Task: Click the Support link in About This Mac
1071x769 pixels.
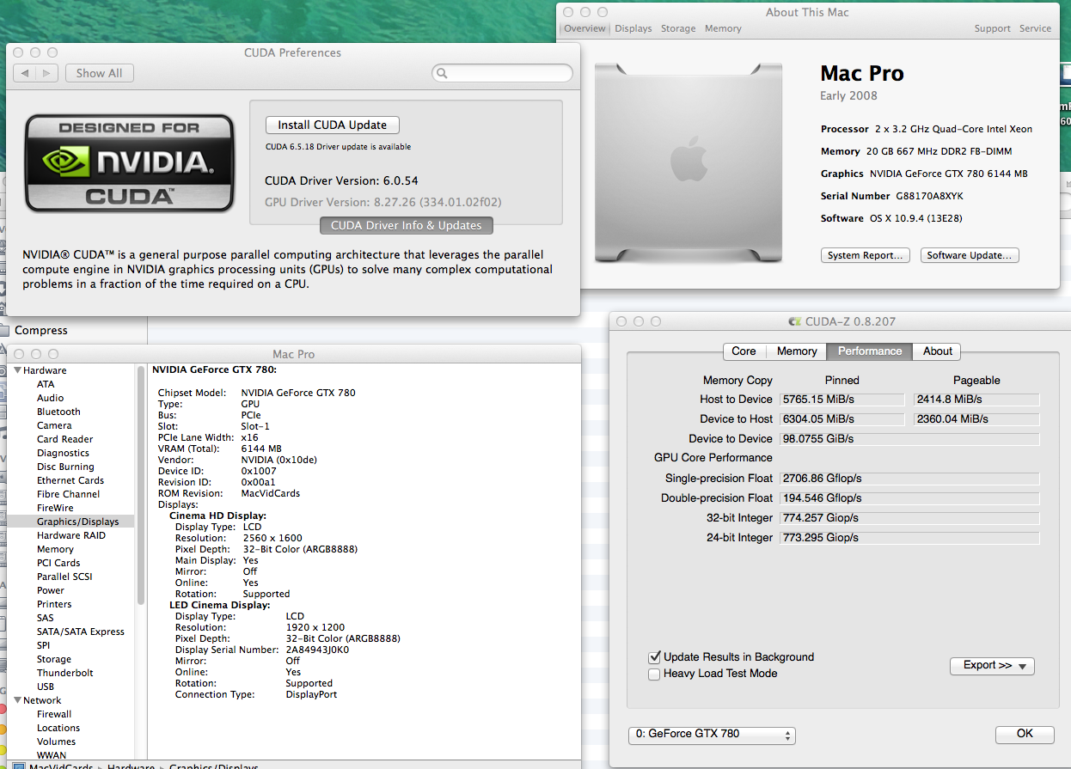Action: (x=992, y=28)
